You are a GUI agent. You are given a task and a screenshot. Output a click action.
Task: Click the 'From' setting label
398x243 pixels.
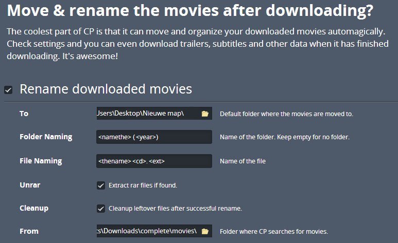coord(29,231)
